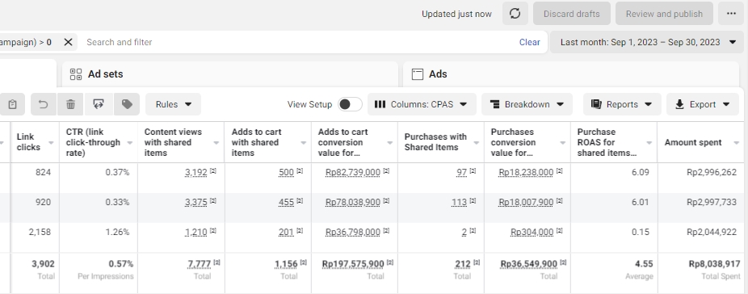
Task: Click the adds to cart value 201
Action: [x=286, y=233]
